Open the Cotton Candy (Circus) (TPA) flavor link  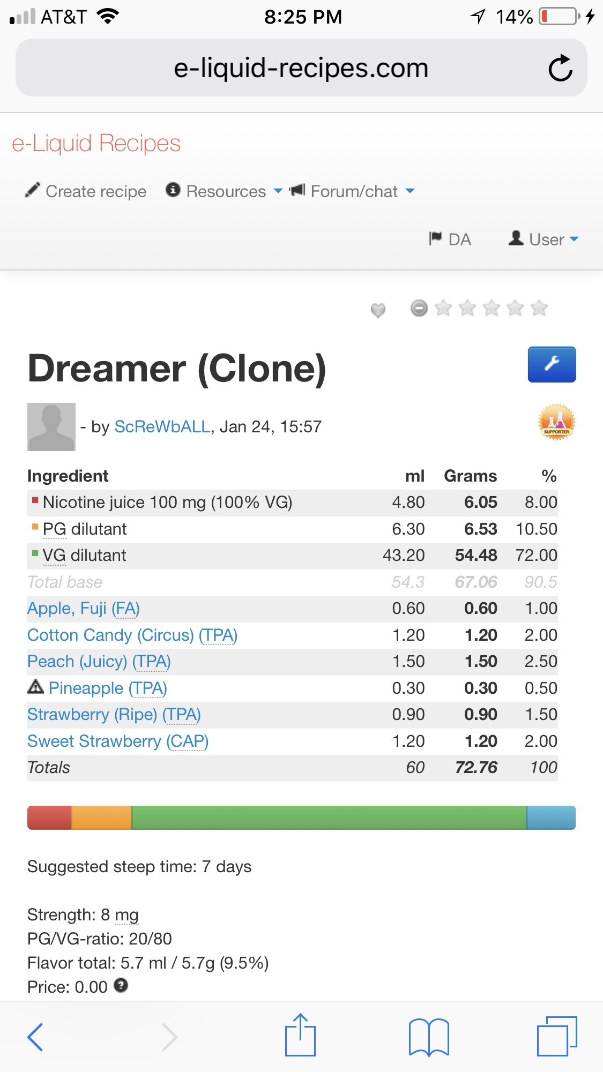(132, 635)
